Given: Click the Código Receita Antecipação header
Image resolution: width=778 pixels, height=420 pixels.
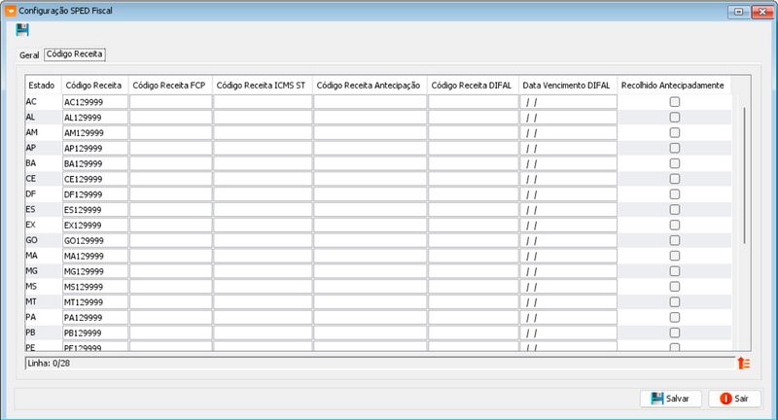Looking at the screenshot, I should [x=370, y=86].
